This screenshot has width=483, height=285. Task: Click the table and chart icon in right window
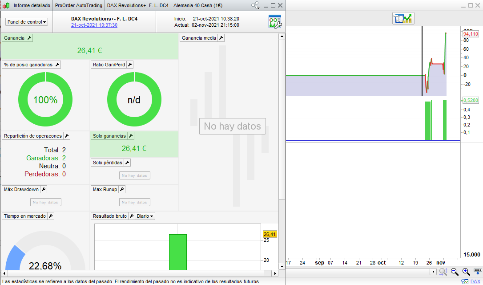click(403, 19)
